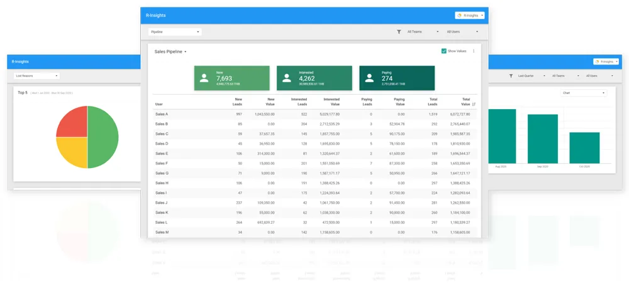The width and height of the screenshot is (629, 291).
Task: Click the Oct 2020 bar in the chart
Action: pyautogui.click(x=584, y=147)
